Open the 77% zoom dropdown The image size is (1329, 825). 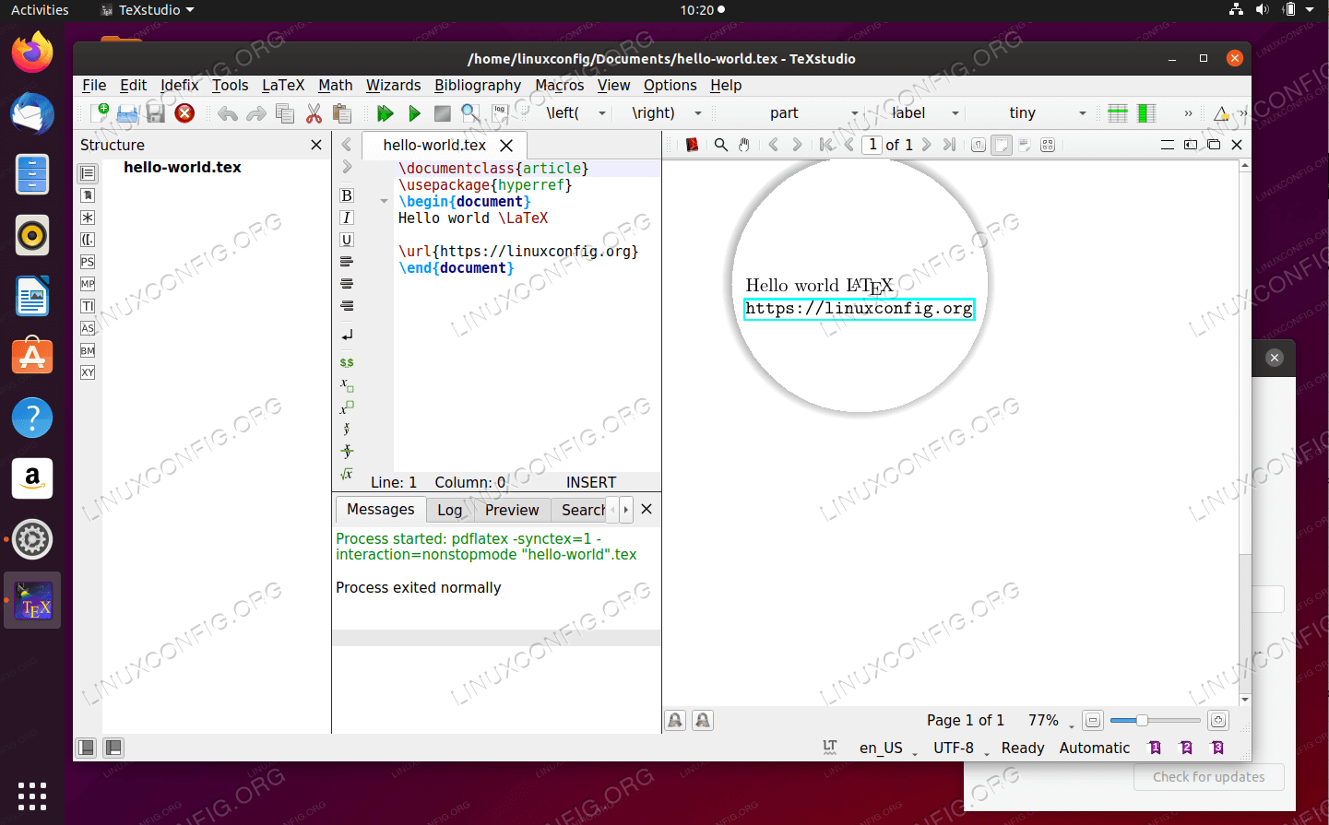(x=1050, y=721)
